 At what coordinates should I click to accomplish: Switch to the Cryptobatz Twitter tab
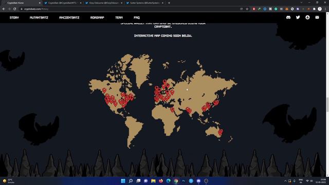(x=62, y=3)
